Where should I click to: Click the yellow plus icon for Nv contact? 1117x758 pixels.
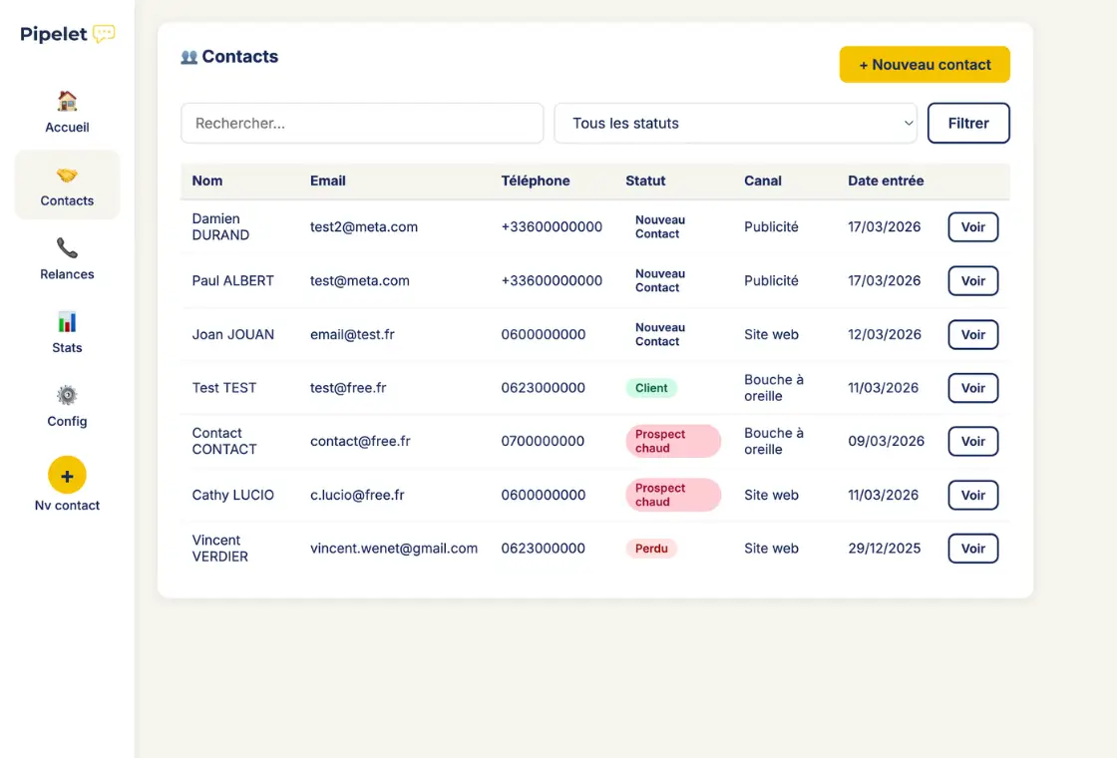point(67,476)
